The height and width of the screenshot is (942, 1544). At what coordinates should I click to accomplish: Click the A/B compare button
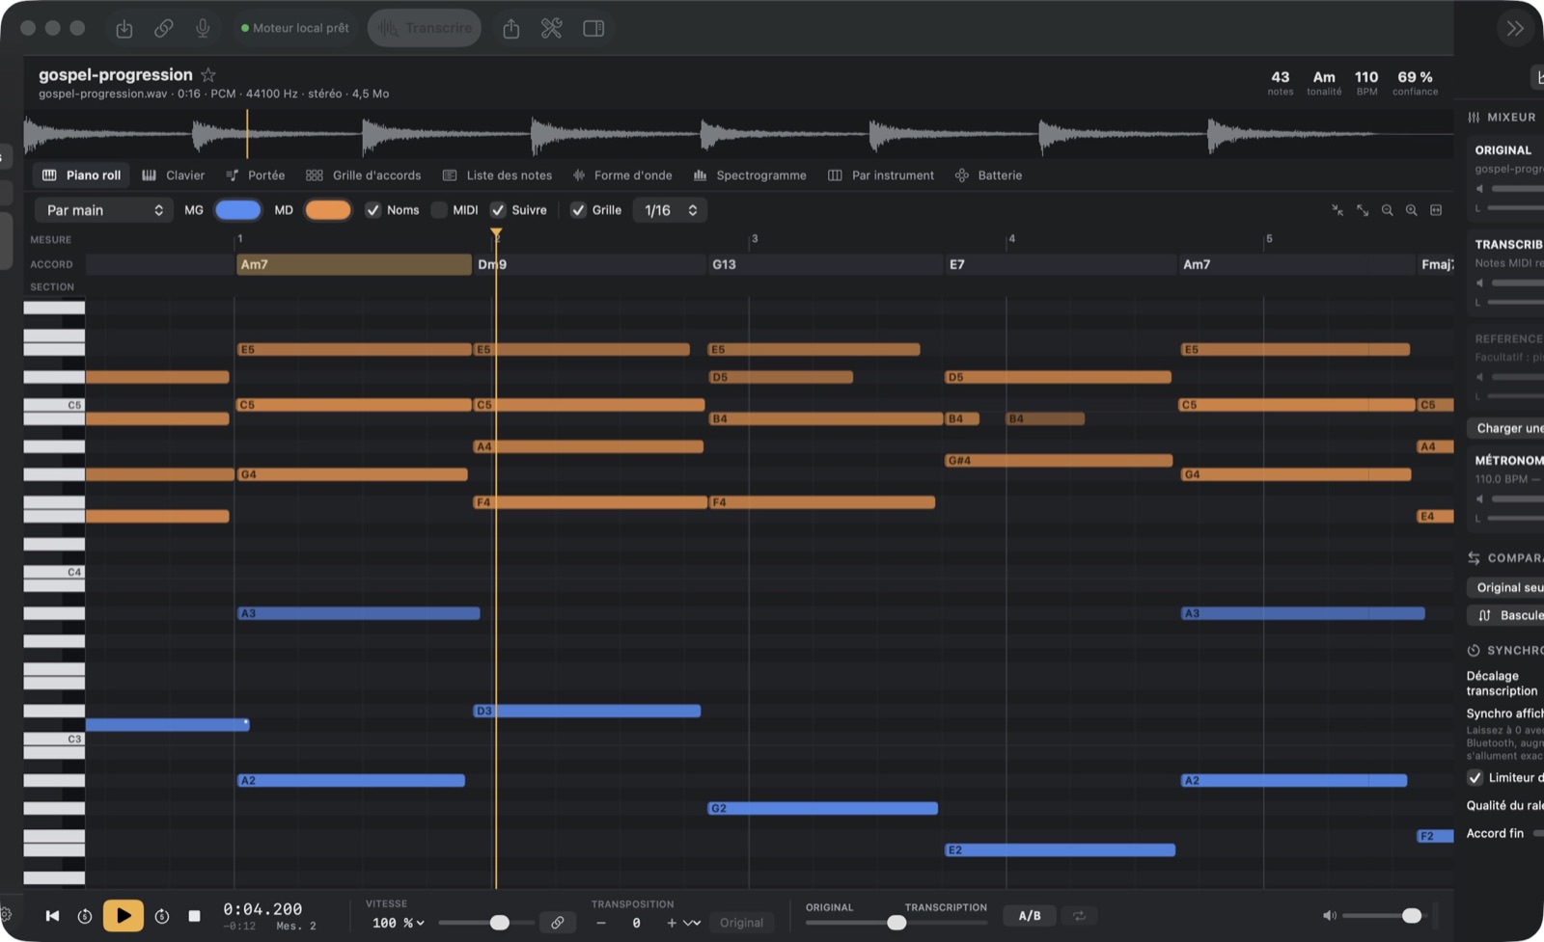1030,916
